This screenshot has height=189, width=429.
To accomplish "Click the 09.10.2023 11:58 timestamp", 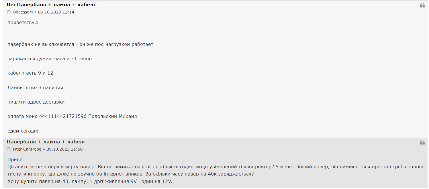I will pos(64,149).
